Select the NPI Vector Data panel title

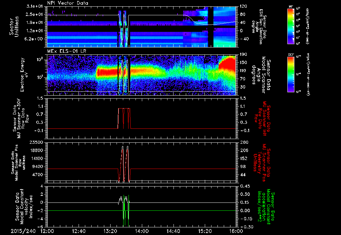point(68,3)
